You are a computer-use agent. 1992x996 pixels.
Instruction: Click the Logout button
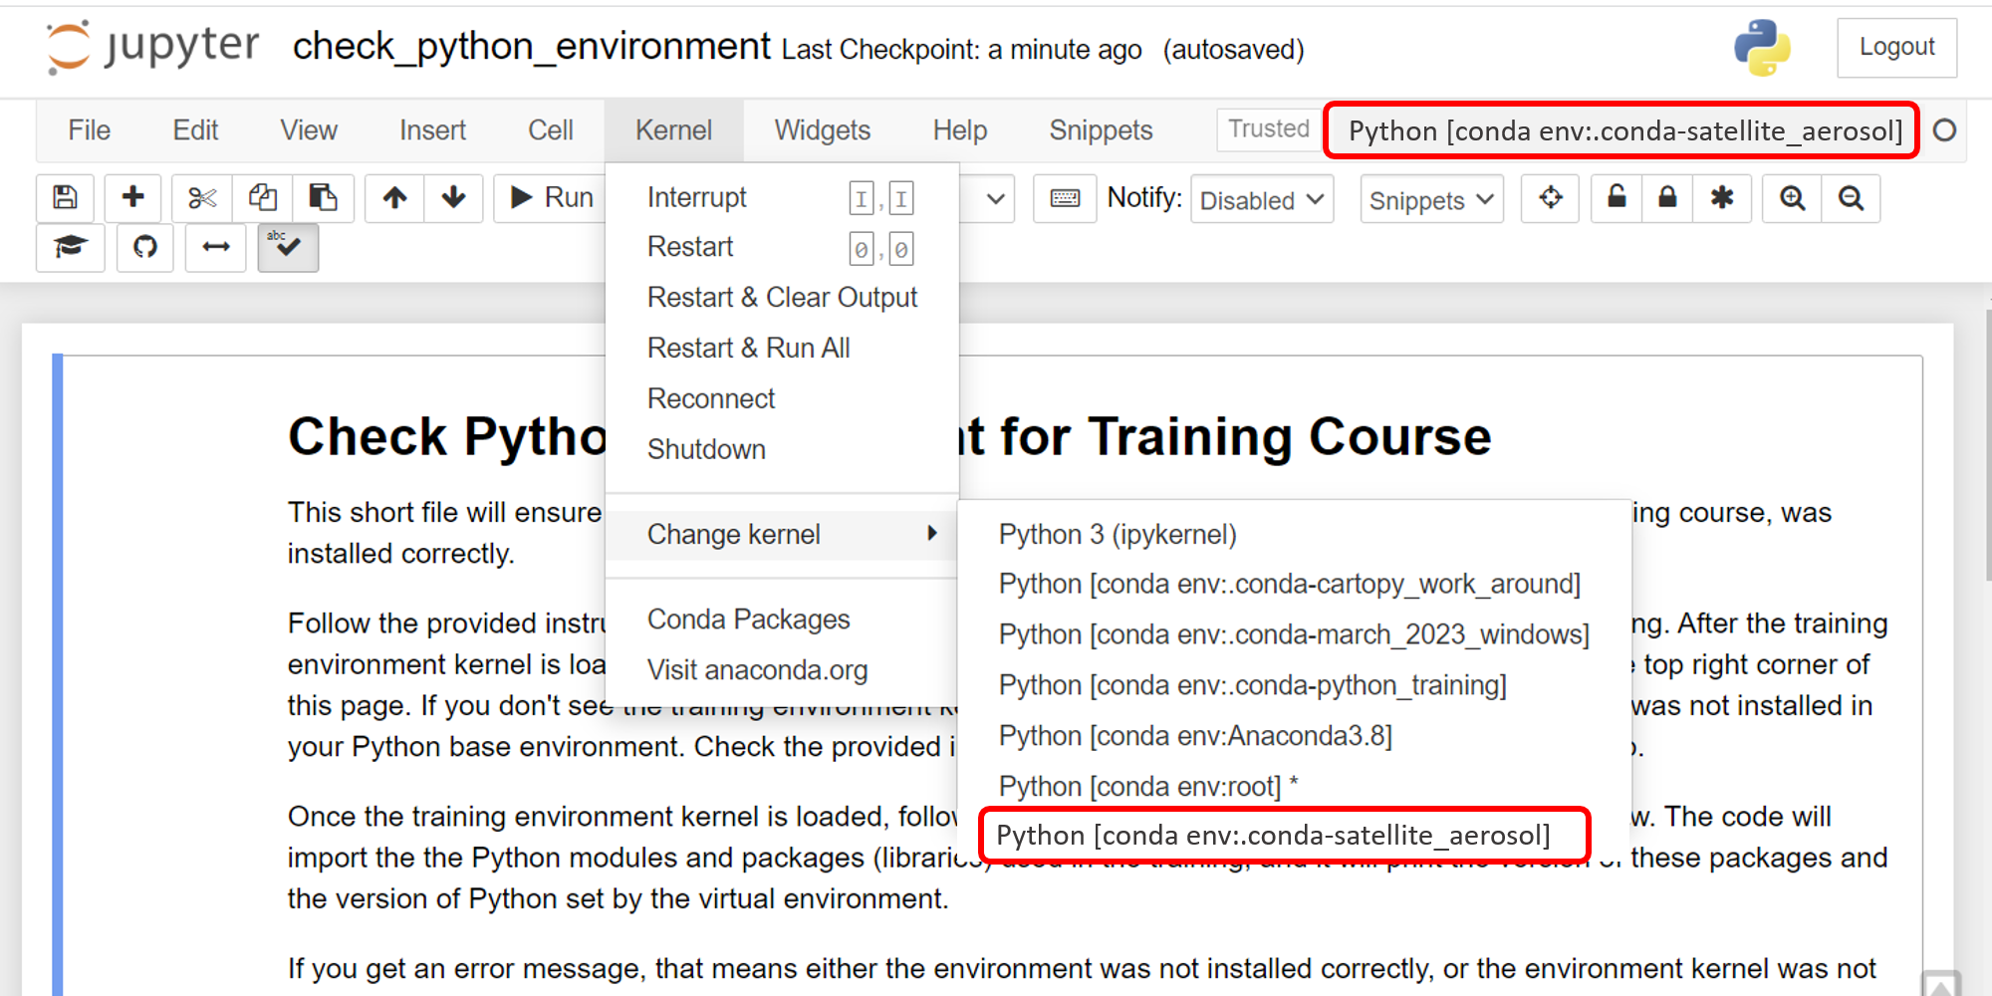coord(1896,47)
